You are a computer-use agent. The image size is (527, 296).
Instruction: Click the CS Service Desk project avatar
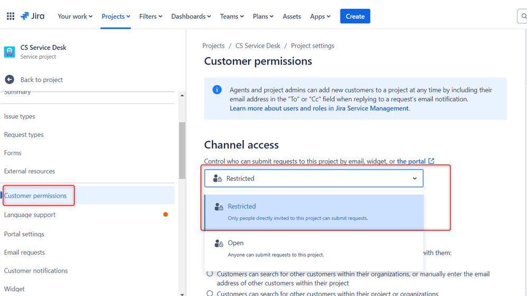[x=10, y=51]
